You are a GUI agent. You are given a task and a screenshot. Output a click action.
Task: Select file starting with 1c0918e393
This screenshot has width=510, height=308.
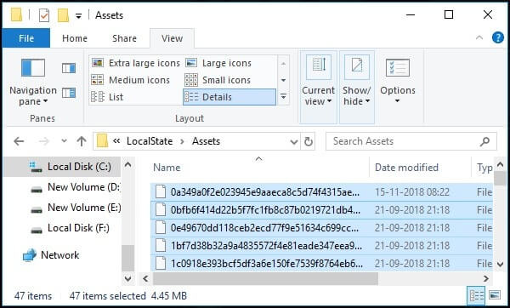pyautogui.click(x=321, y=263)
